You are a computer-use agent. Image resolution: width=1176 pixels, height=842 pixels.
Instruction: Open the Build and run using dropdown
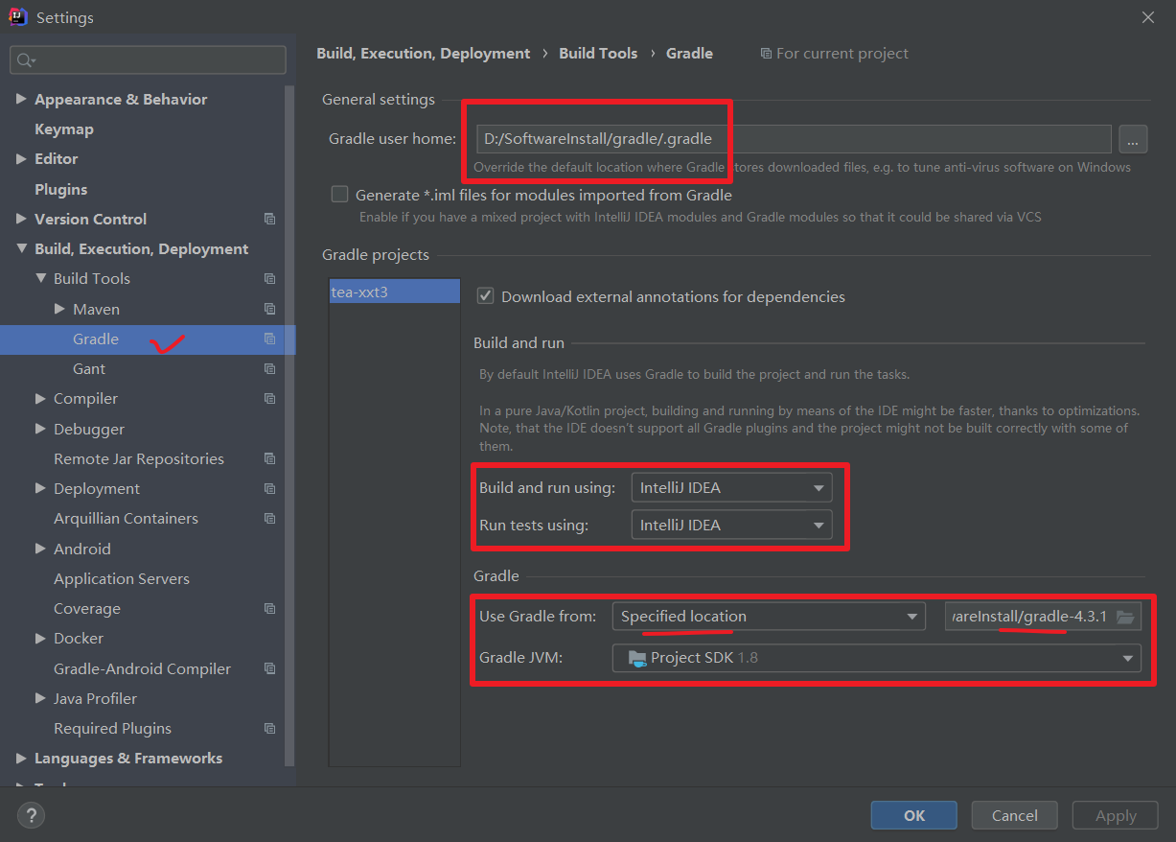pos(731,488)
